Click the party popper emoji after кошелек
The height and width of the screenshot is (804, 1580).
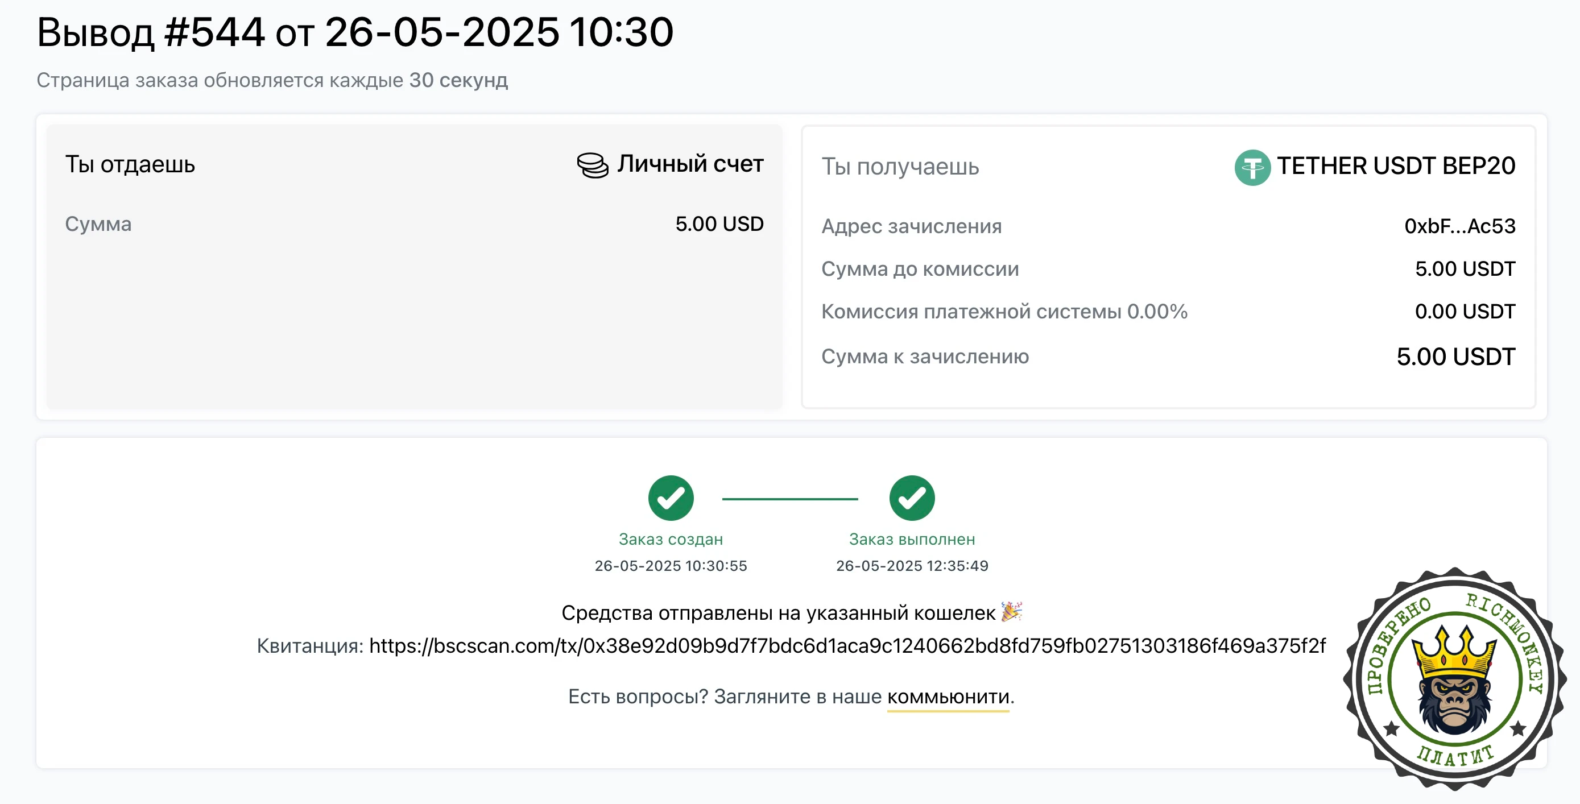click(1011, 611)
